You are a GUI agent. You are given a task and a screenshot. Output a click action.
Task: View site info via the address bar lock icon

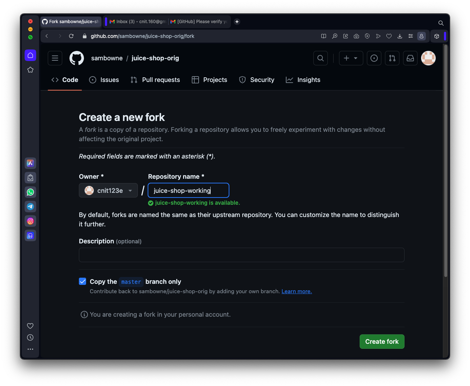(x=85, y=36)
